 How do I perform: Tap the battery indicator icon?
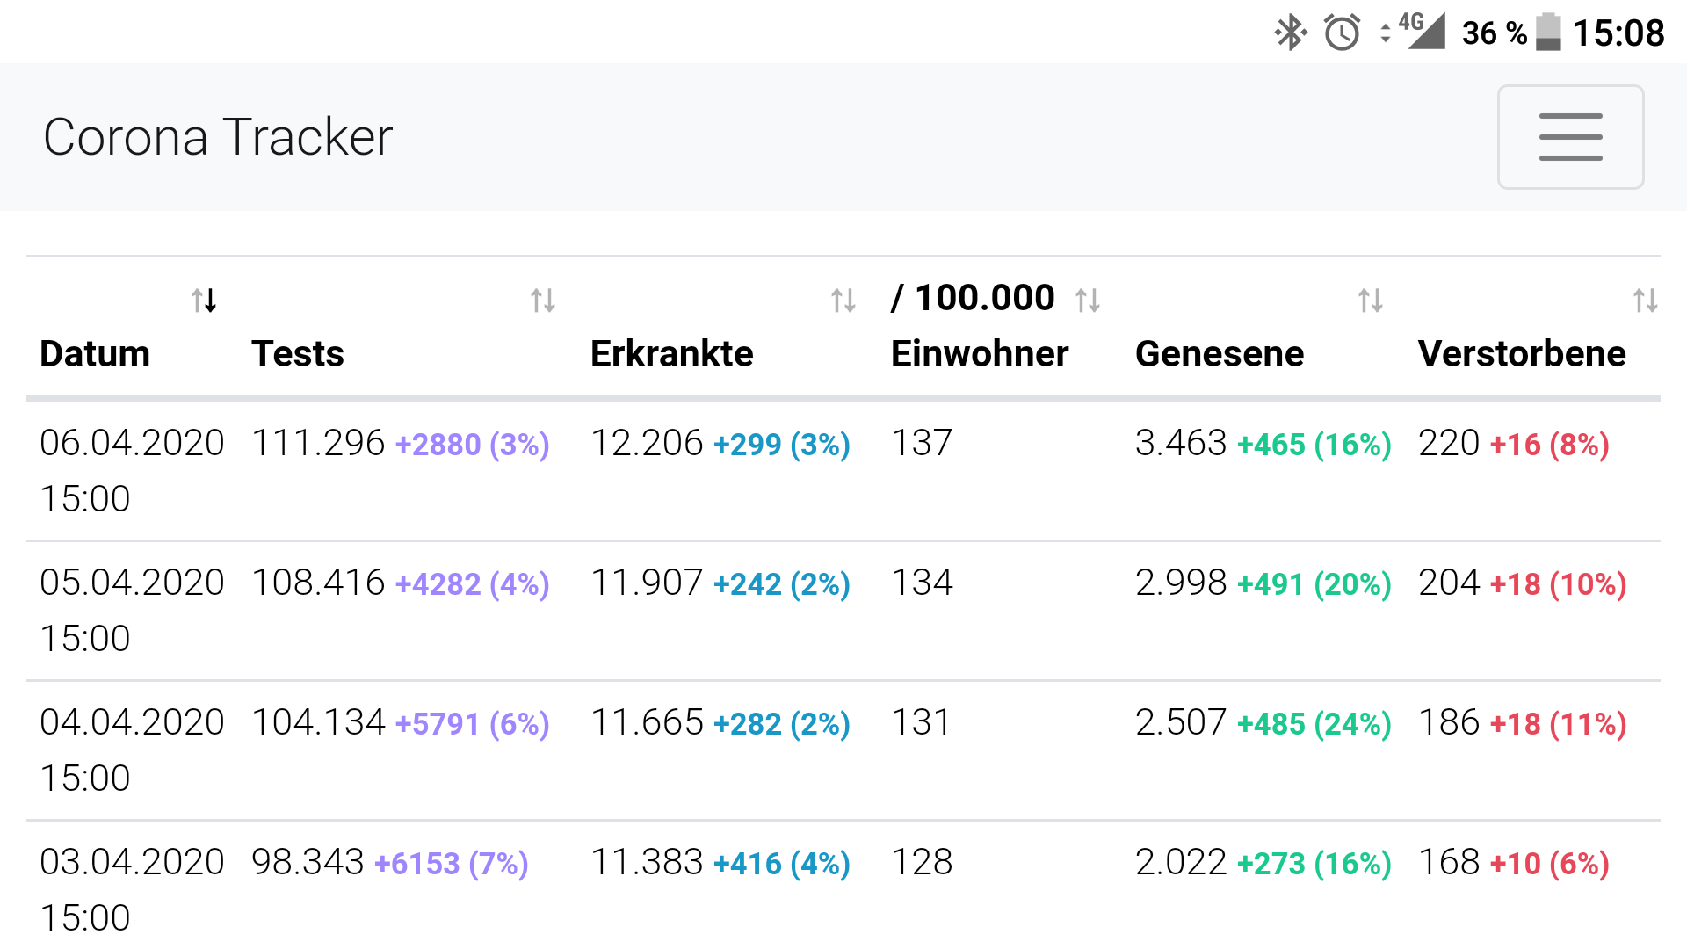pos(1548,33)
